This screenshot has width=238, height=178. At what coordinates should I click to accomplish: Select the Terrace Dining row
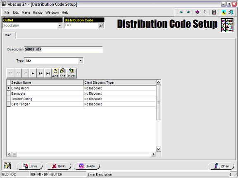click(81, 99)
